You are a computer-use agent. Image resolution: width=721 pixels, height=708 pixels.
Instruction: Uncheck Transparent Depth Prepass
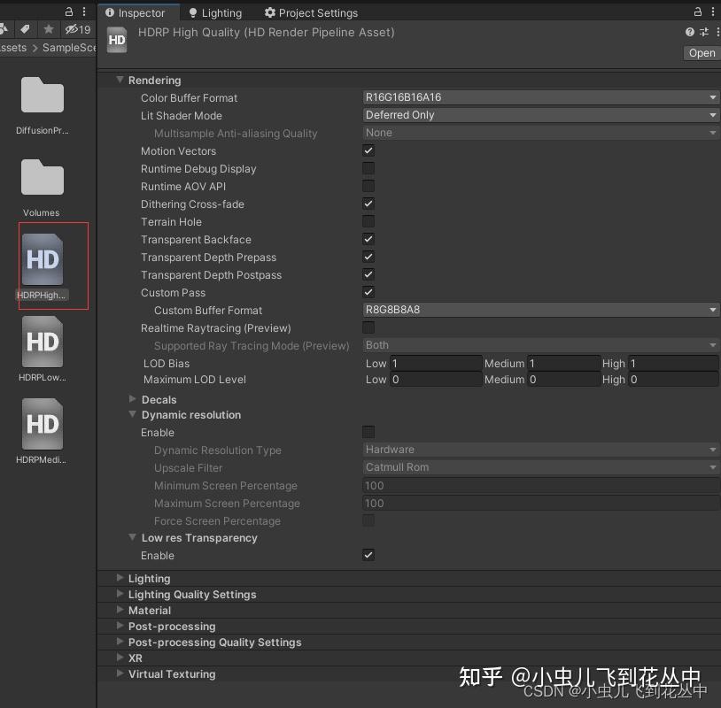pos(368,257)
